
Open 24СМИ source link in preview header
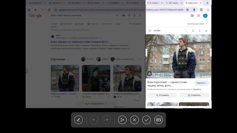[x=157, y=31]
